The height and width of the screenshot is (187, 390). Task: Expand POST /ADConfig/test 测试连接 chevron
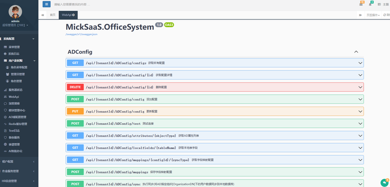(360, 123)
